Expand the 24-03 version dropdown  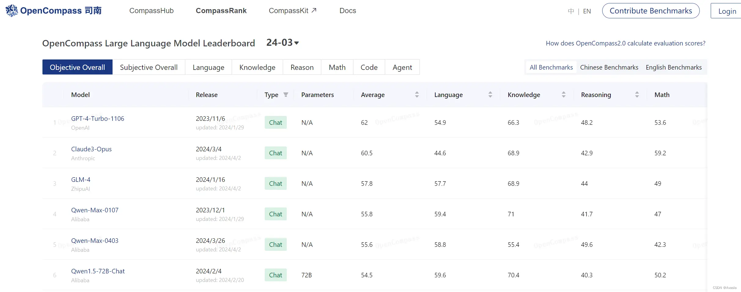[282, 43]
